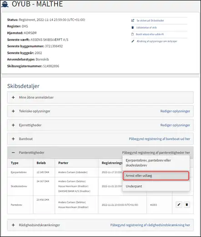Collapse the Panterettigheder section
The height and width of the screenshot is (237, 201).
tap(13, 153)
